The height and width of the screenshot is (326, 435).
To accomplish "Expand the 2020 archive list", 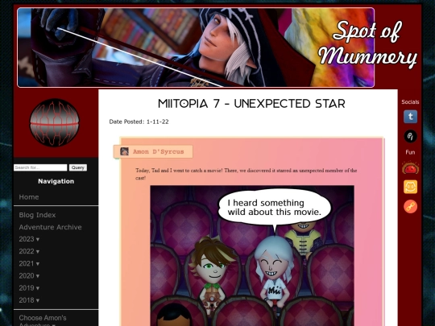I will click(x=29, y=275).
